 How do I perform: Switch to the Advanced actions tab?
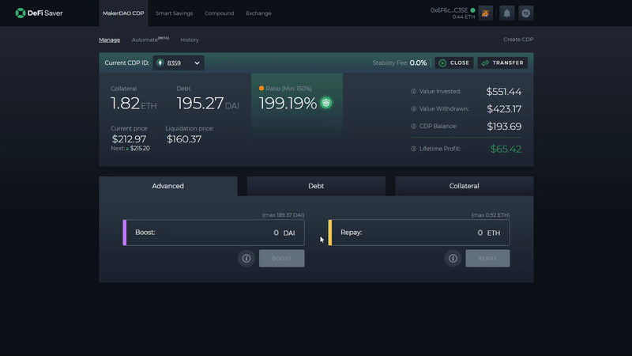coord(168,186)
